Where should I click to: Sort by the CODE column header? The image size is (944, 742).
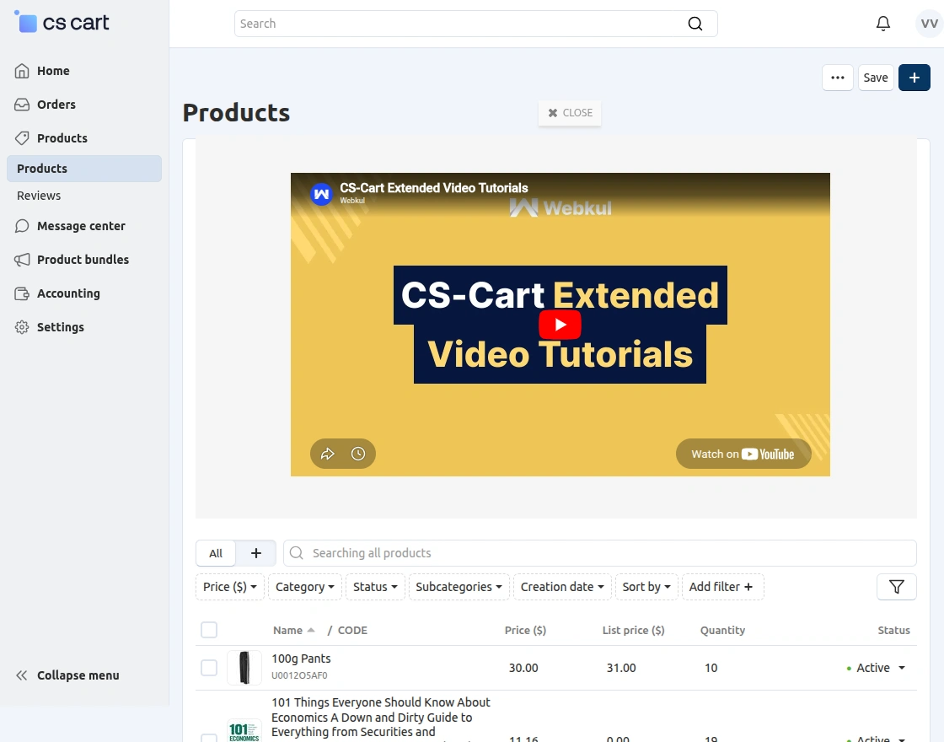[x=352, y=630]
